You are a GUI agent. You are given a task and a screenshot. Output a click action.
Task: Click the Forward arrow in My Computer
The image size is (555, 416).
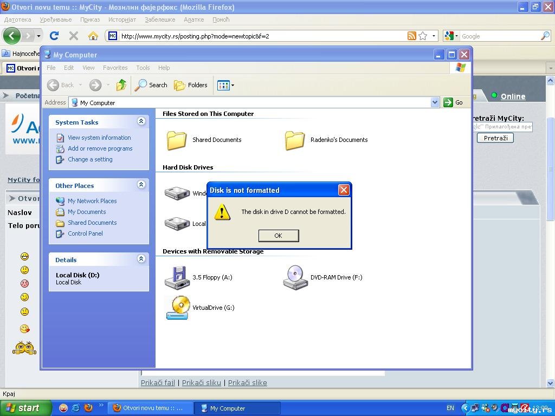click(95, 85)
